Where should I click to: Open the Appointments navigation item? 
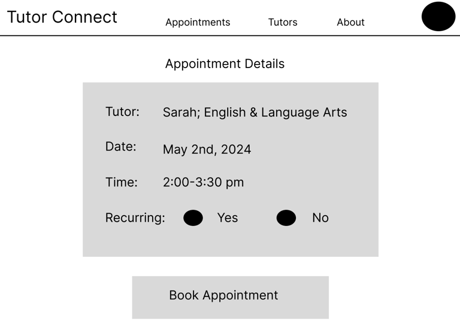[x=198, y=22]
